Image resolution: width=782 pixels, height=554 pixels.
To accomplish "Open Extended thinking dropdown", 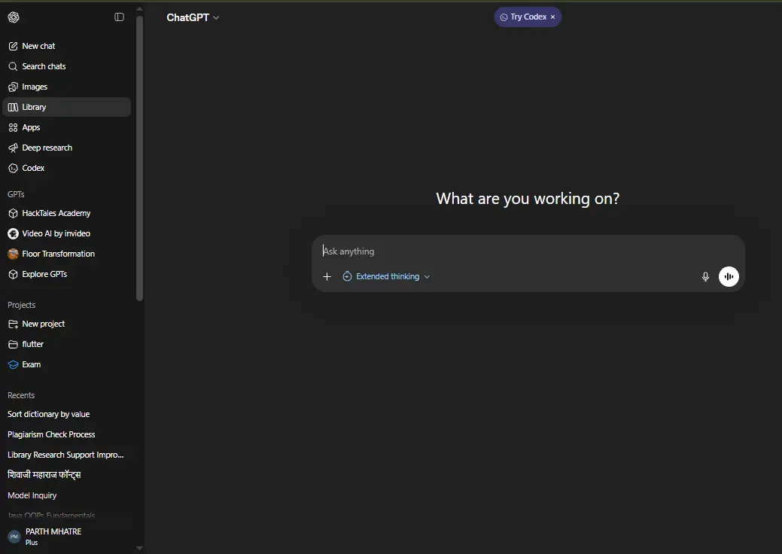I will [386, 277].
